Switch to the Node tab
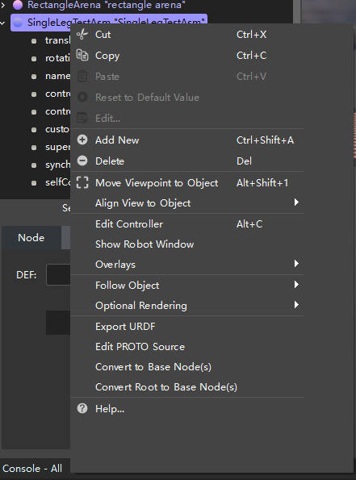Screen dimensions: 356x480 click(x=31, y=237)
